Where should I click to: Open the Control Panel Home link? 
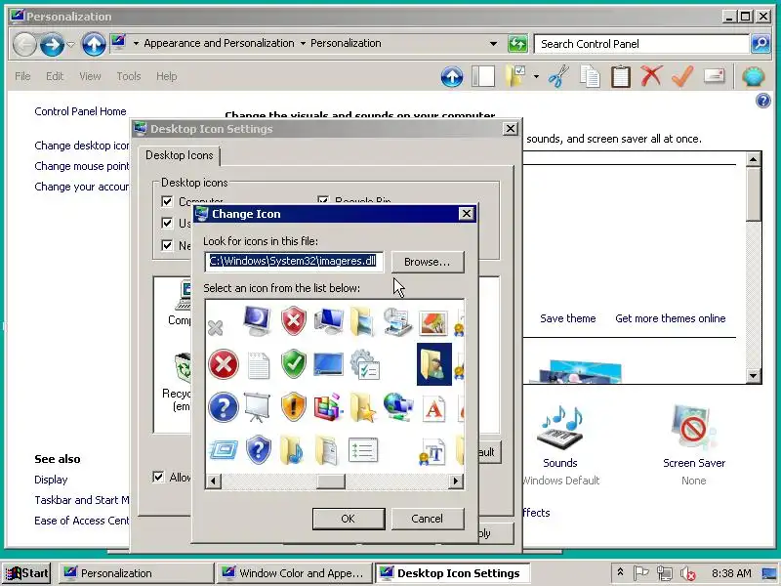80,111
